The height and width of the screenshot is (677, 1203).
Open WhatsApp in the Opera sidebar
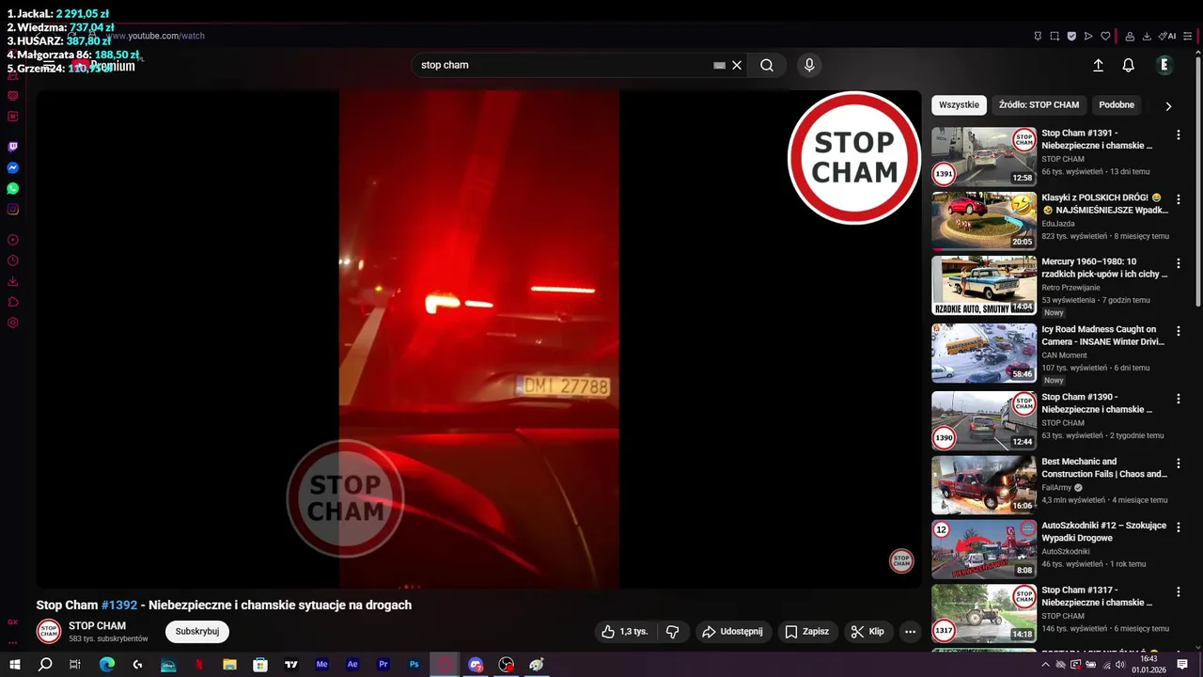click(13, 188)
